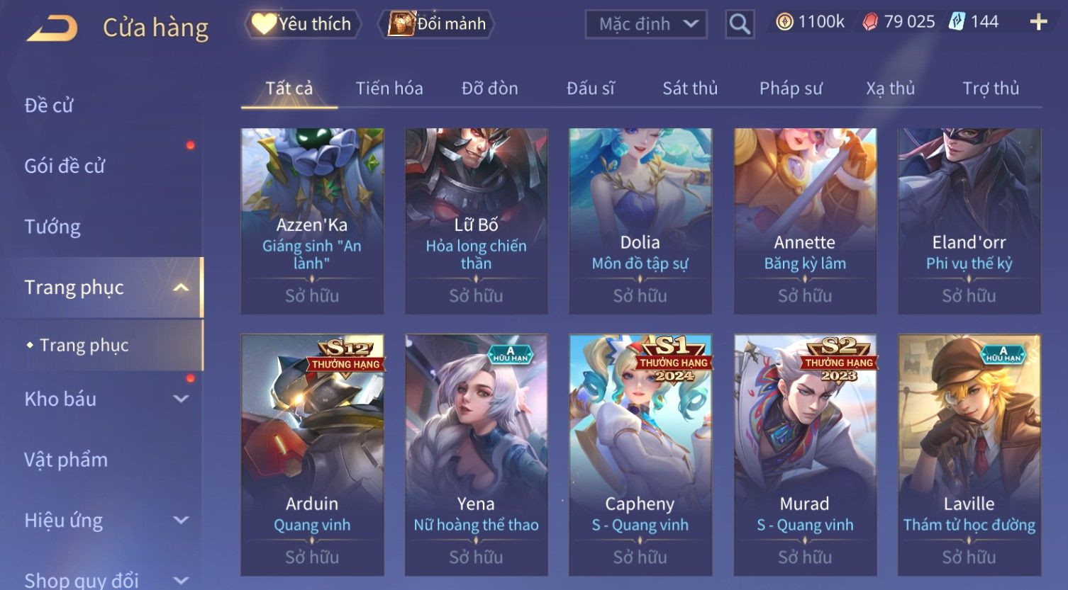
Task: Tap the plus icon to add currency
Action: point(1038,23)
